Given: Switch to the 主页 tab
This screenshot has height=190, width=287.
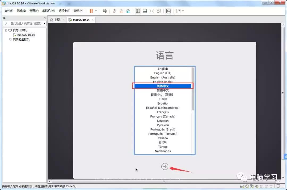Looking at the screenshot, I should click(x=57, y=19).
